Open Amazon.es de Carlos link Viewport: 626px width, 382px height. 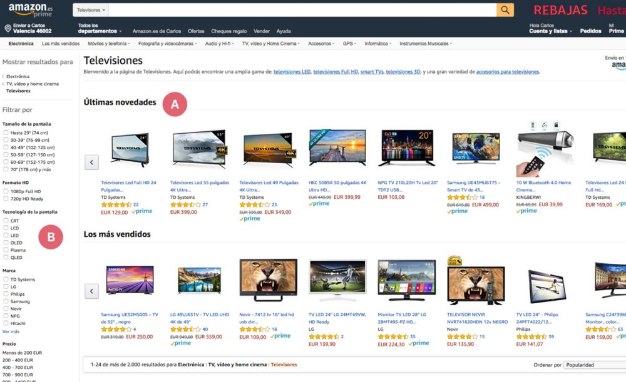[x=156, y=31]
